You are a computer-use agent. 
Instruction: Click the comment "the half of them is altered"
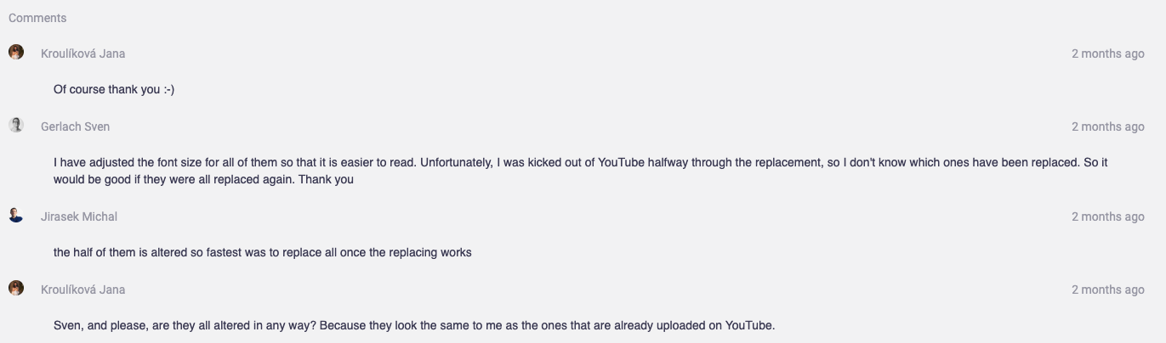(x=262, y=252)
